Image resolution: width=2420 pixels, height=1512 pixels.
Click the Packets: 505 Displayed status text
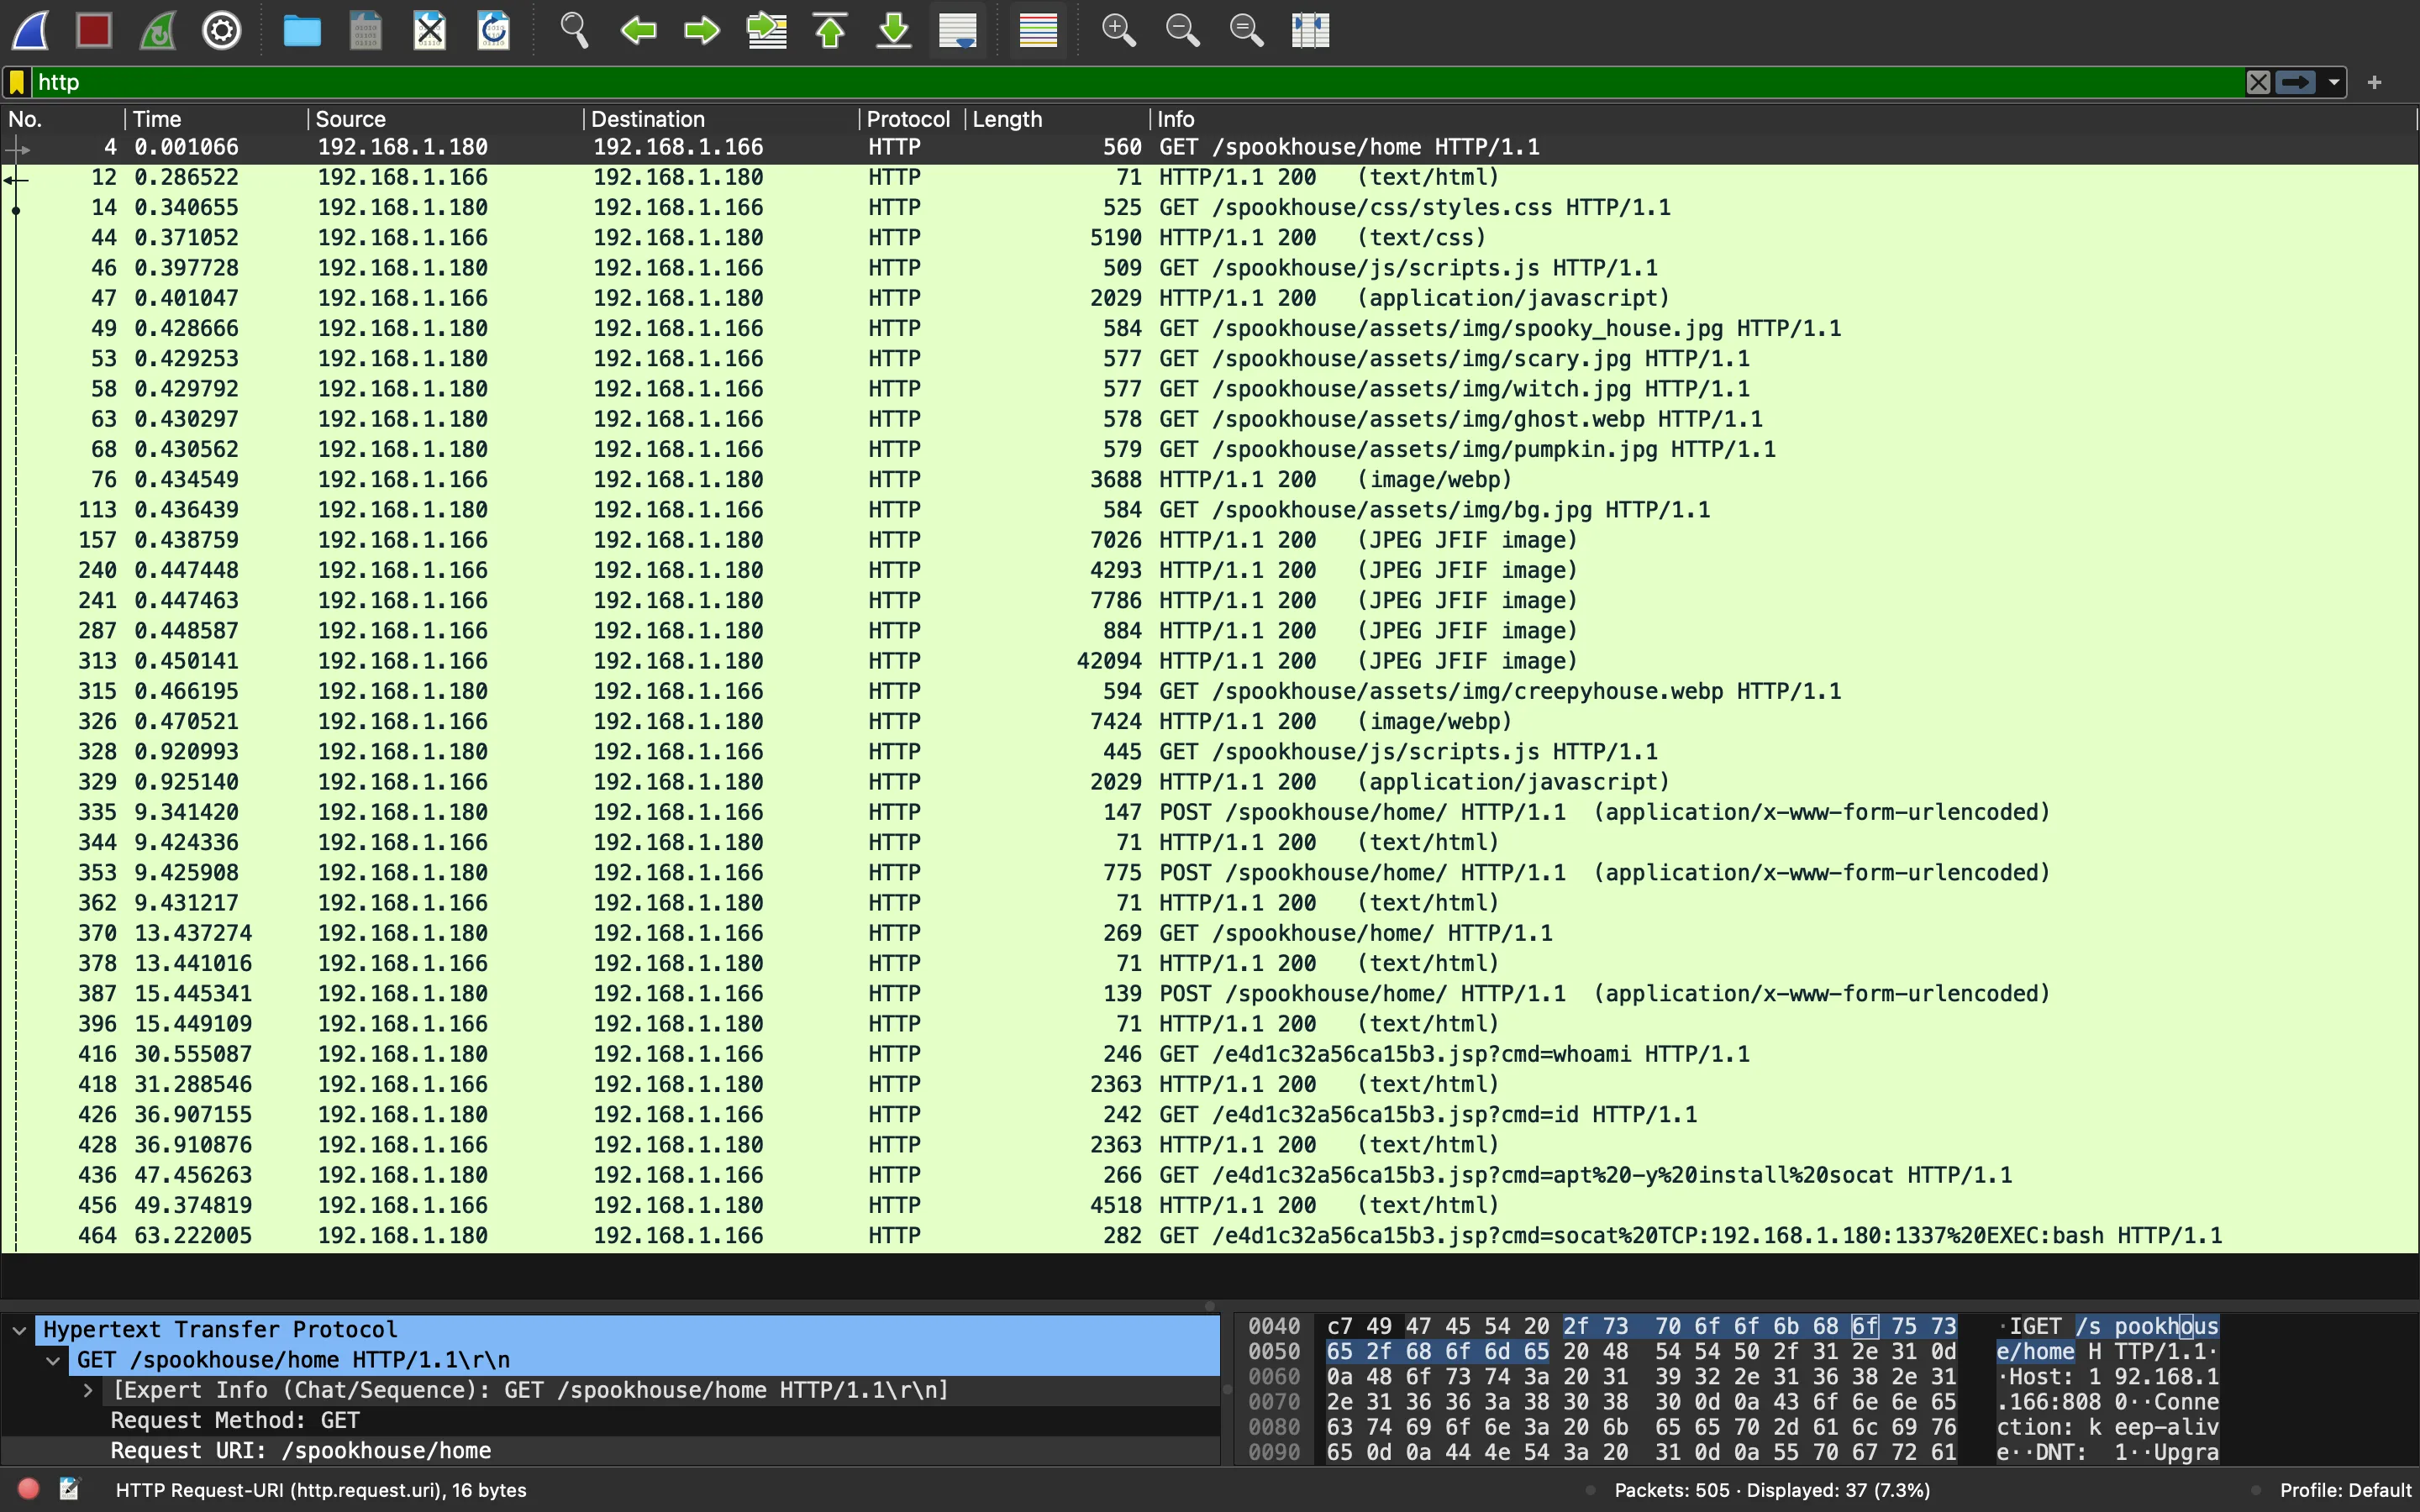point(1772,1490)
